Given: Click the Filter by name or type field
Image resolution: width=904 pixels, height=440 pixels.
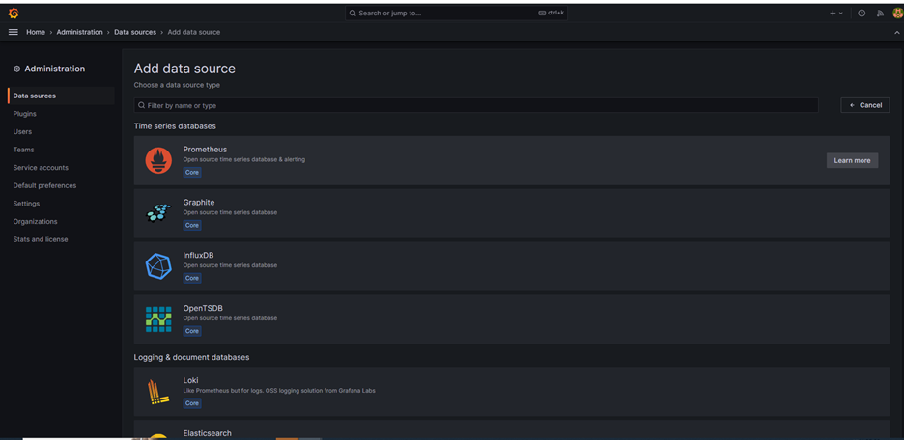Looking at the screenshot, I should click(476, 105).
